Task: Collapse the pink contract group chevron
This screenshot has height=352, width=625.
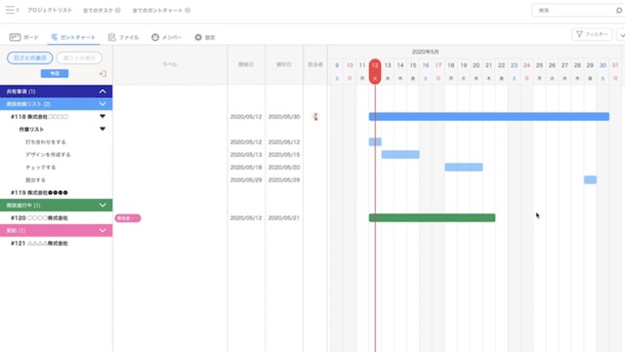Action: (103, 230)
